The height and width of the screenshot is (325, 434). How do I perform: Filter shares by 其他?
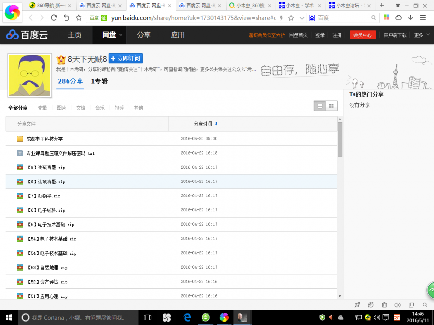138,108
